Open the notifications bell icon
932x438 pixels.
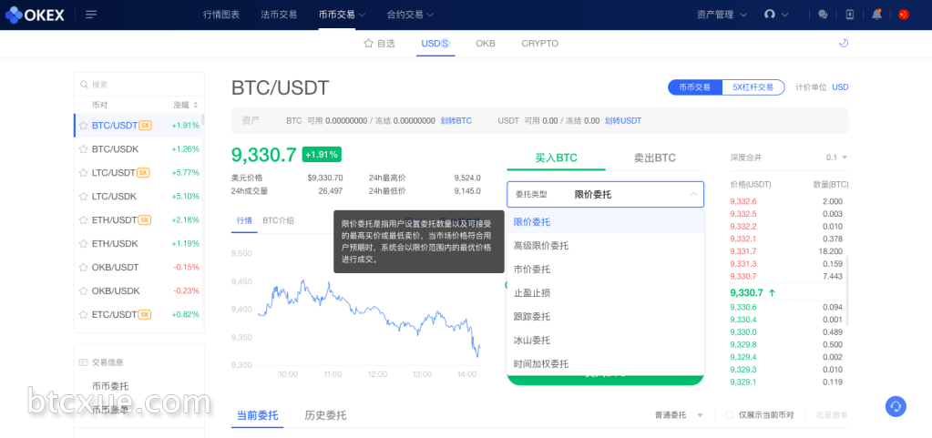(x=876, y=15)
